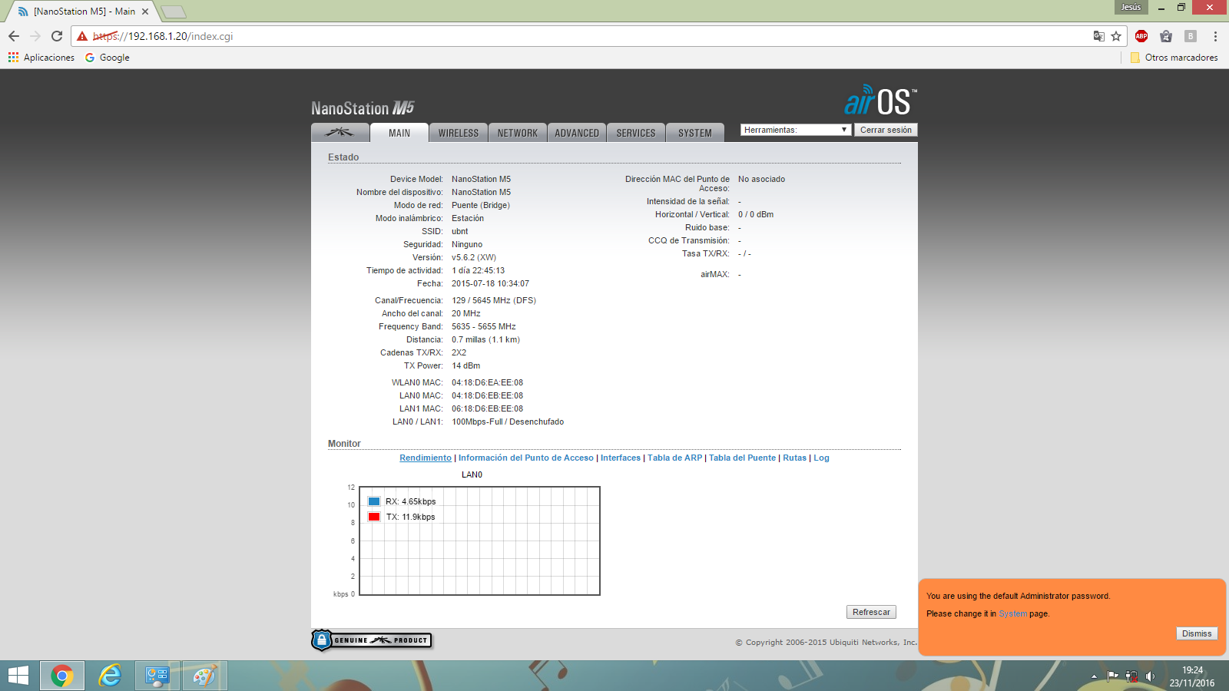This screenshot has width=1229, height=691.
Task: Open the translate page icon
Action: coord(1099,36)
